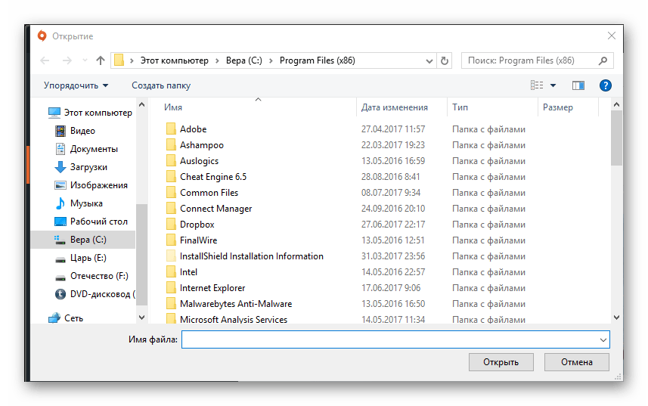Select the Connect Manager folder icon
This screenshot has width=648, height=406.
tap(171, 209)
